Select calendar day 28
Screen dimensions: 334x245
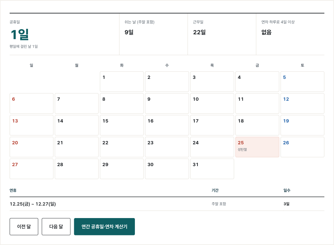point(77,169)
